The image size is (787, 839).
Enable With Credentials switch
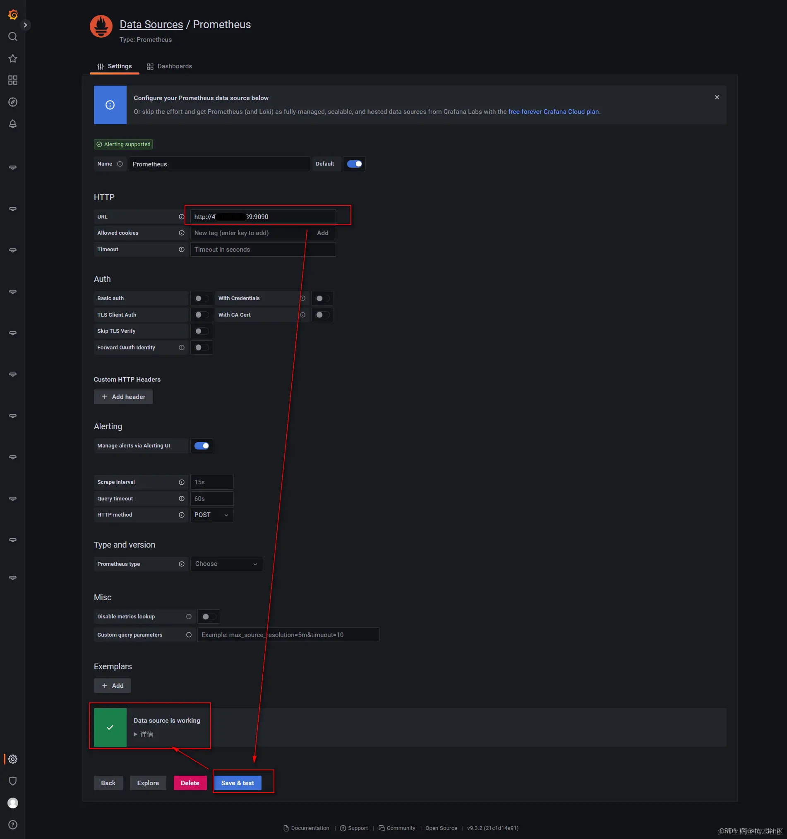[323, 298]
